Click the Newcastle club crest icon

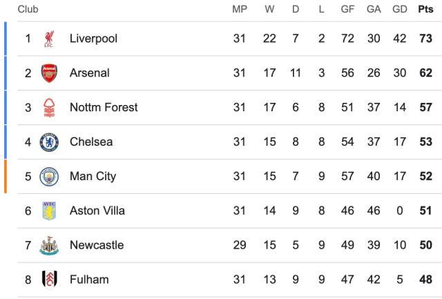tap(49, 245)
